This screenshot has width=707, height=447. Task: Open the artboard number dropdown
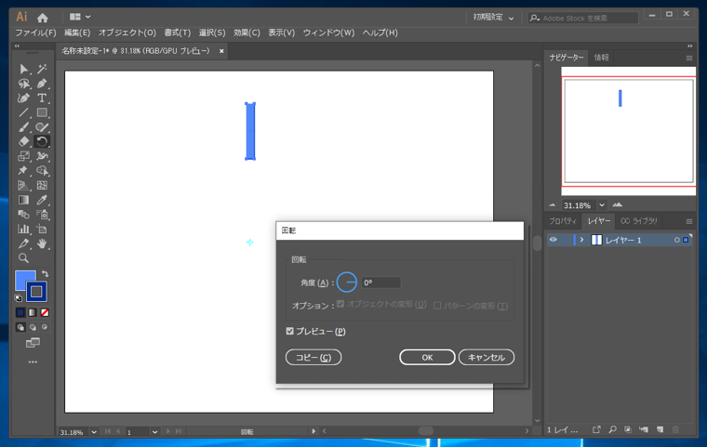point(154,432)
